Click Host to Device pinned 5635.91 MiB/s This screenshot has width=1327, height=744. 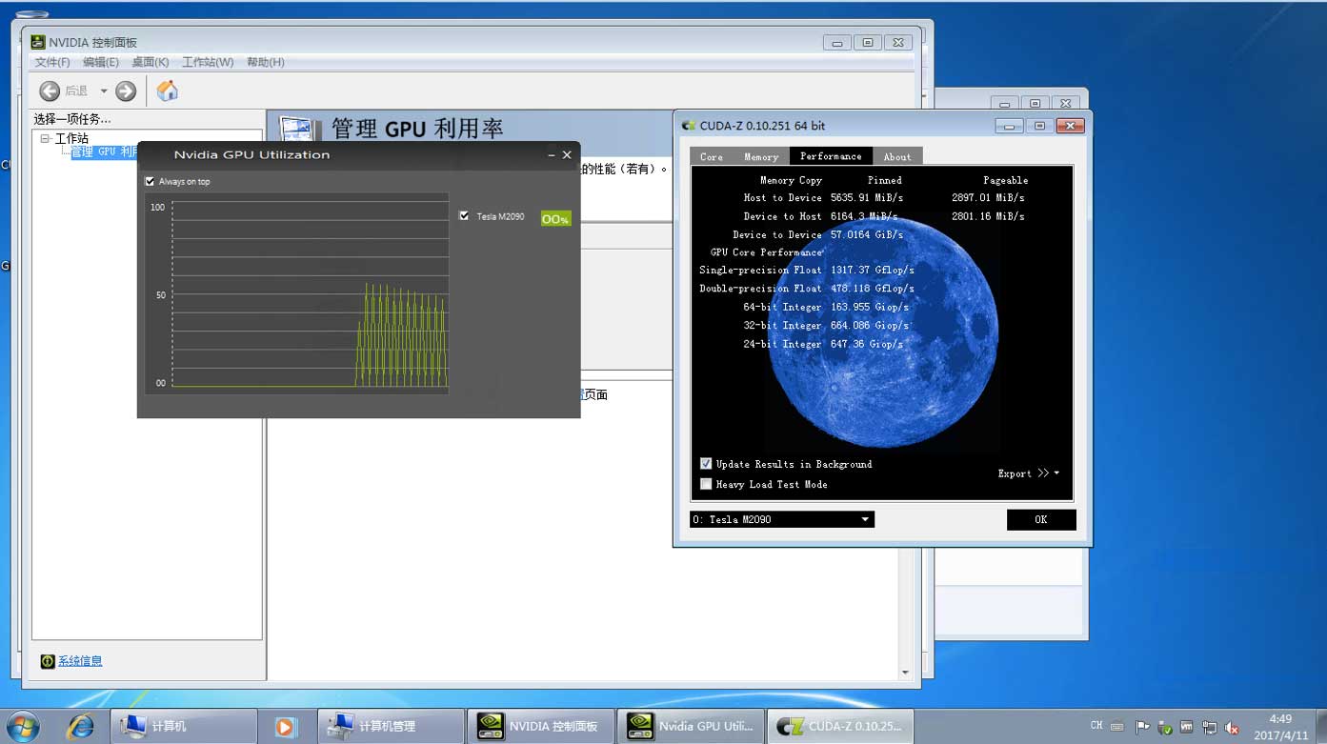point(866,198)
